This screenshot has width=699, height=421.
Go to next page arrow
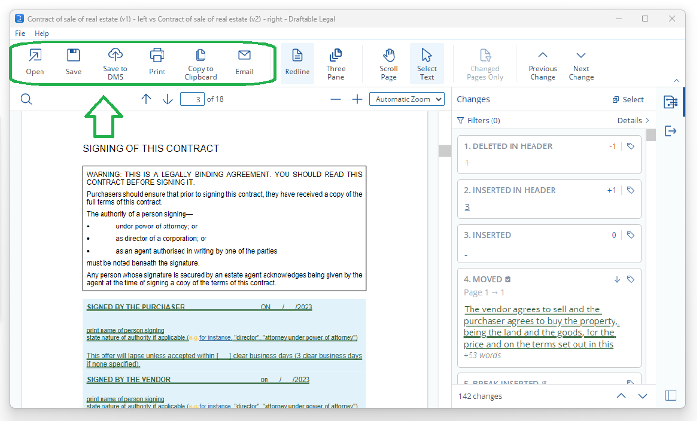click(168, 99)
